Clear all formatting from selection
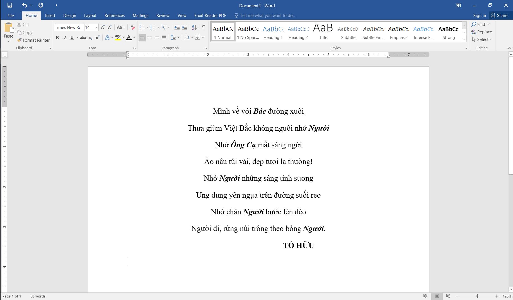Image resolution: width=513 pixels, height=300 pixels. coord(133,27)
